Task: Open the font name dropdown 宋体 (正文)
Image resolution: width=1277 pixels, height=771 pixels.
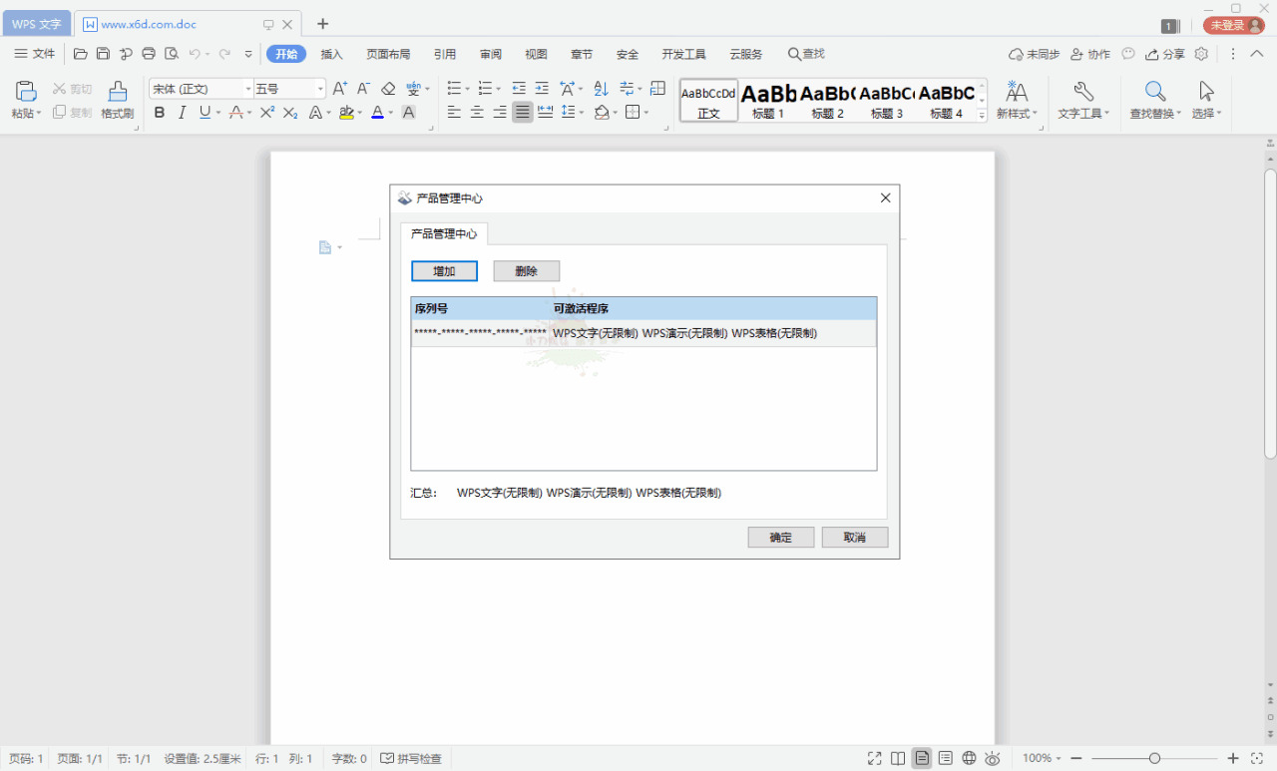Action: pyautogui.click(x=248, y=89)
